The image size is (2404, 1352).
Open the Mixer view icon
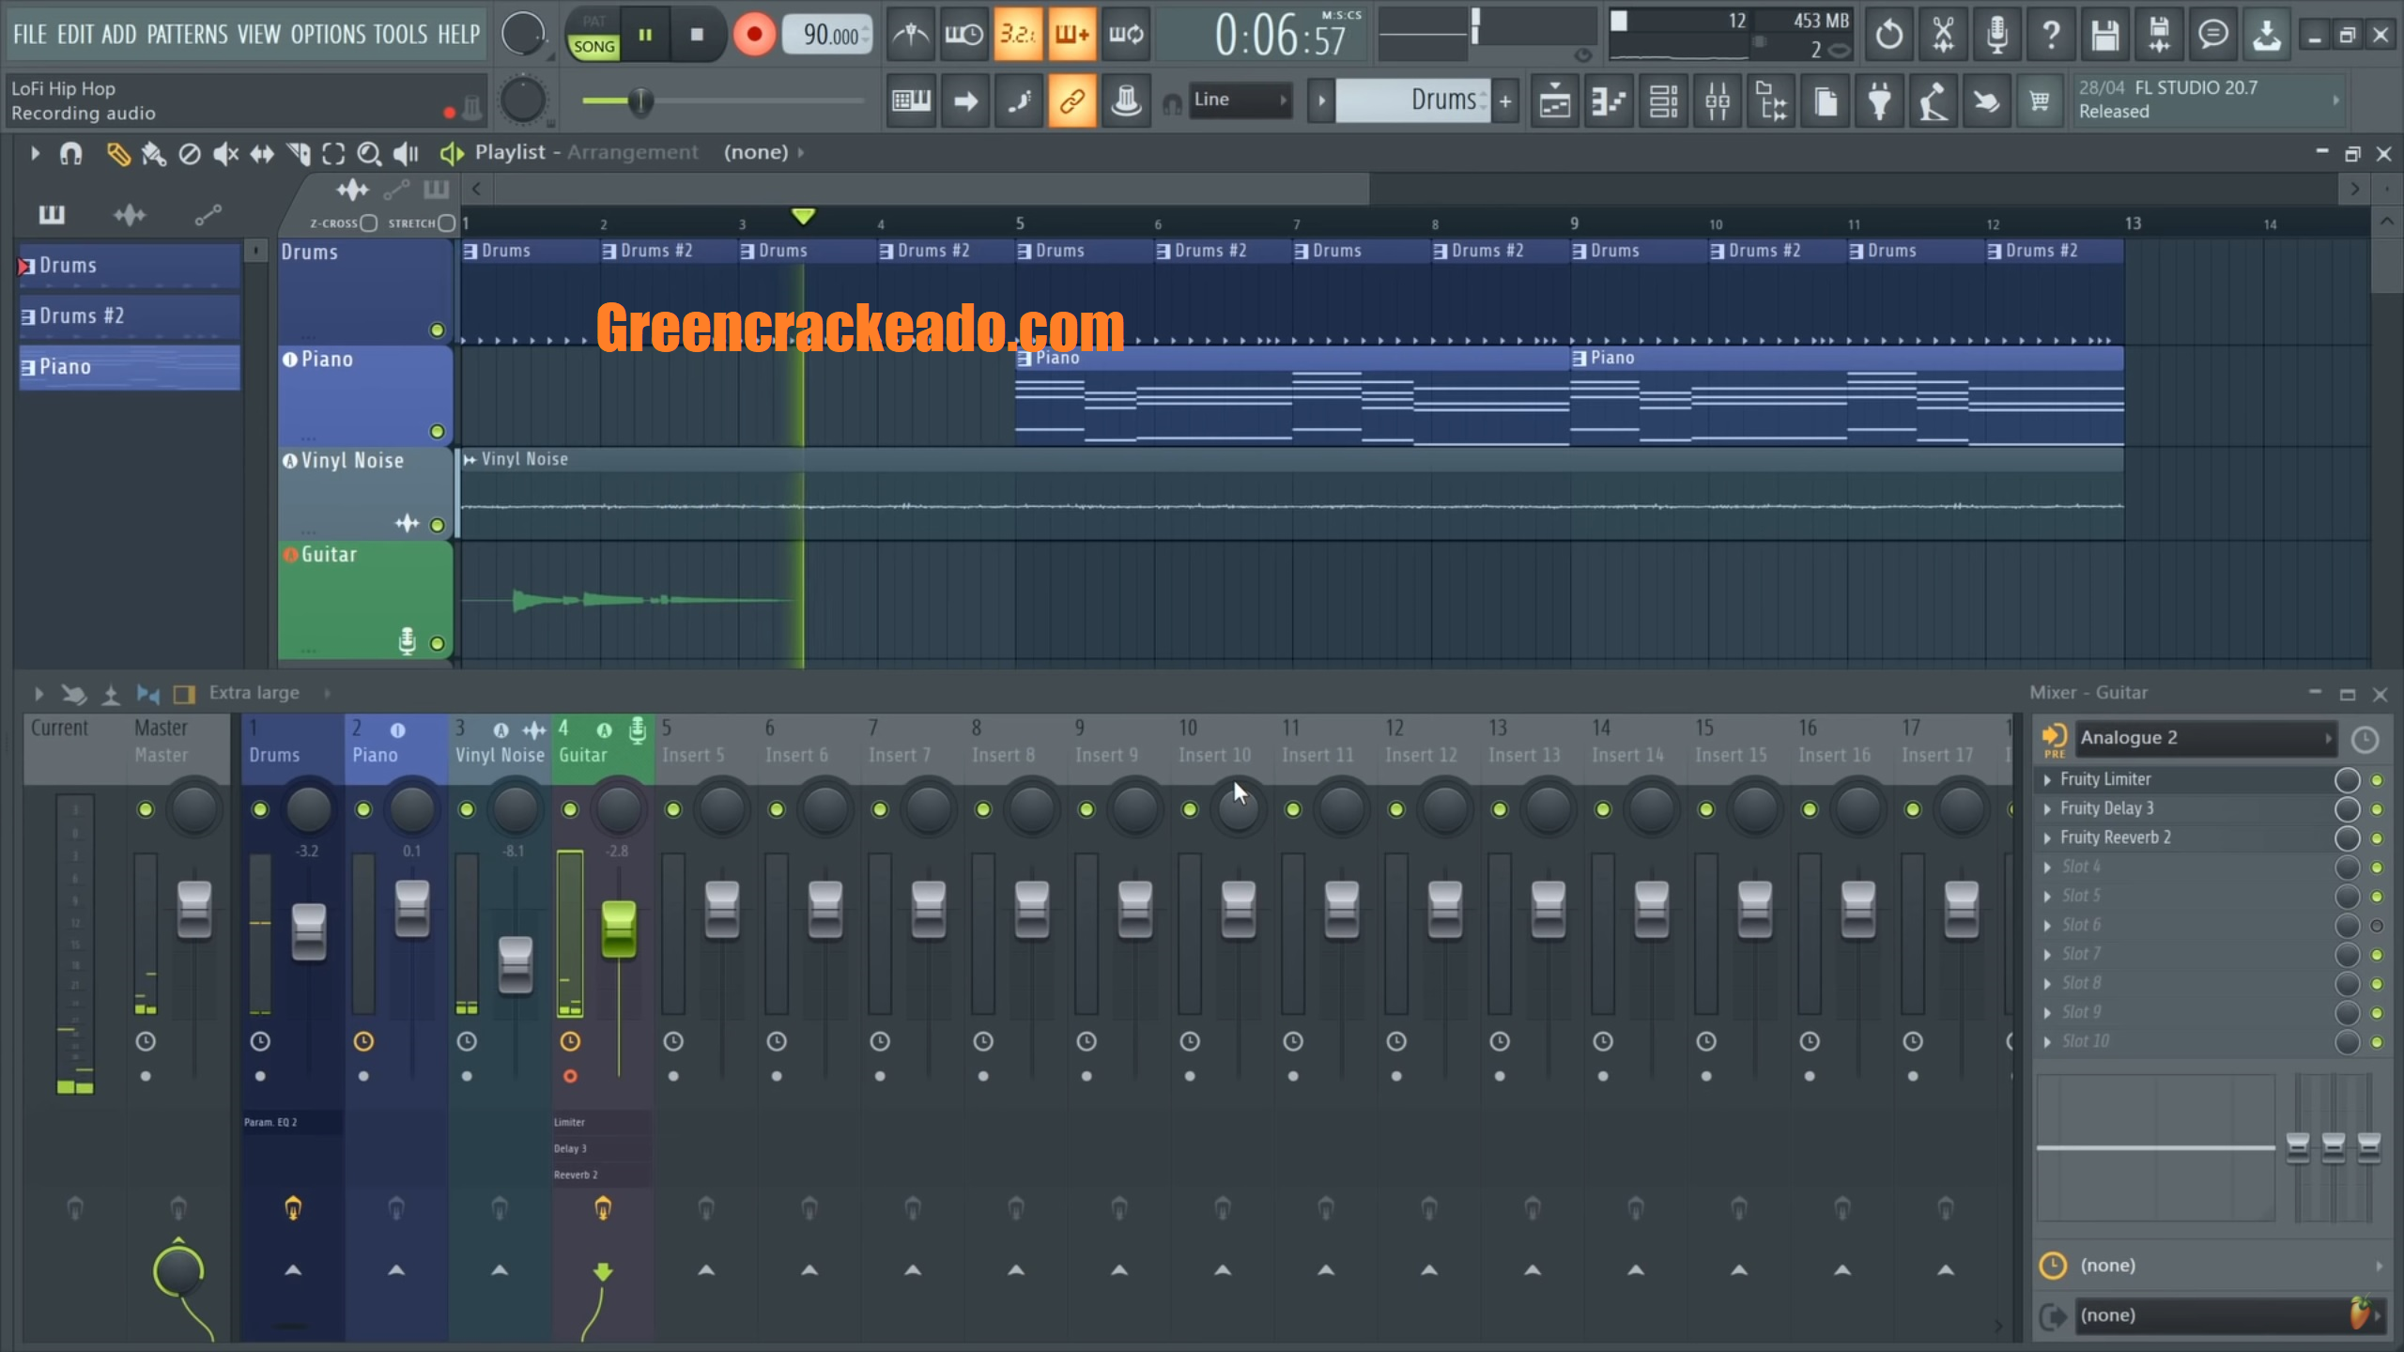pyautogui.click(x=1718, y=100)
